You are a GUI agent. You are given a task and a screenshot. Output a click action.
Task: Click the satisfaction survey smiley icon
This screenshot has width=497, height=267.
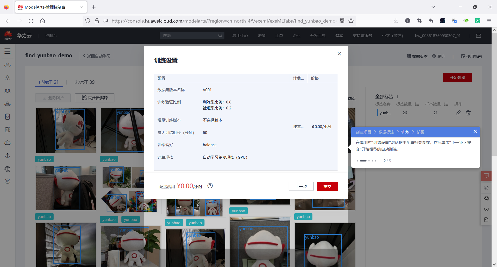pos(486,188)
